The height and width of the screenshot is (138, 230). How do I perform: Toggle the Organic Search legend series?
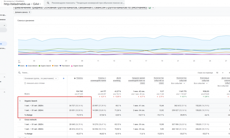tap(45, 66)
